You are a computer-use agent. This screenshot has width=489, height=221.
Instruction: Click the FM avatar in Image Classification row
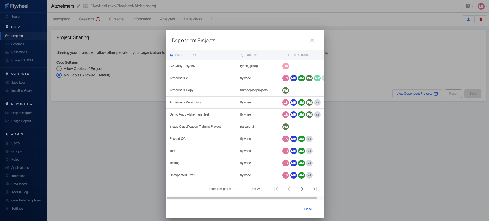coord(286,127)
